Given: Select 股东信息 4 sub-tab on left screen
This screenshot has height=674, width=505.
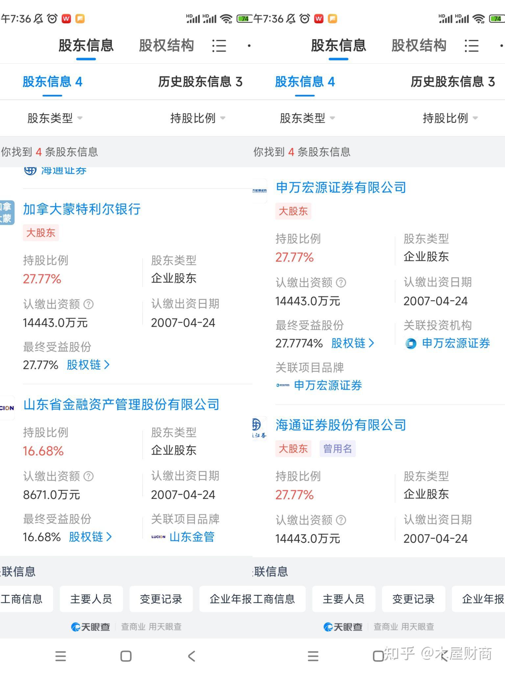Looking at the screenshot, I should point(52,82).
